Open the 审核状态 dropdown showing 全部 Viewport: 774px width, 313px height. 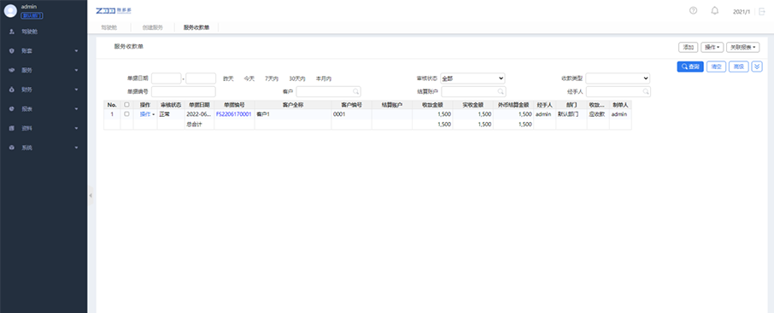pos(472,78)
